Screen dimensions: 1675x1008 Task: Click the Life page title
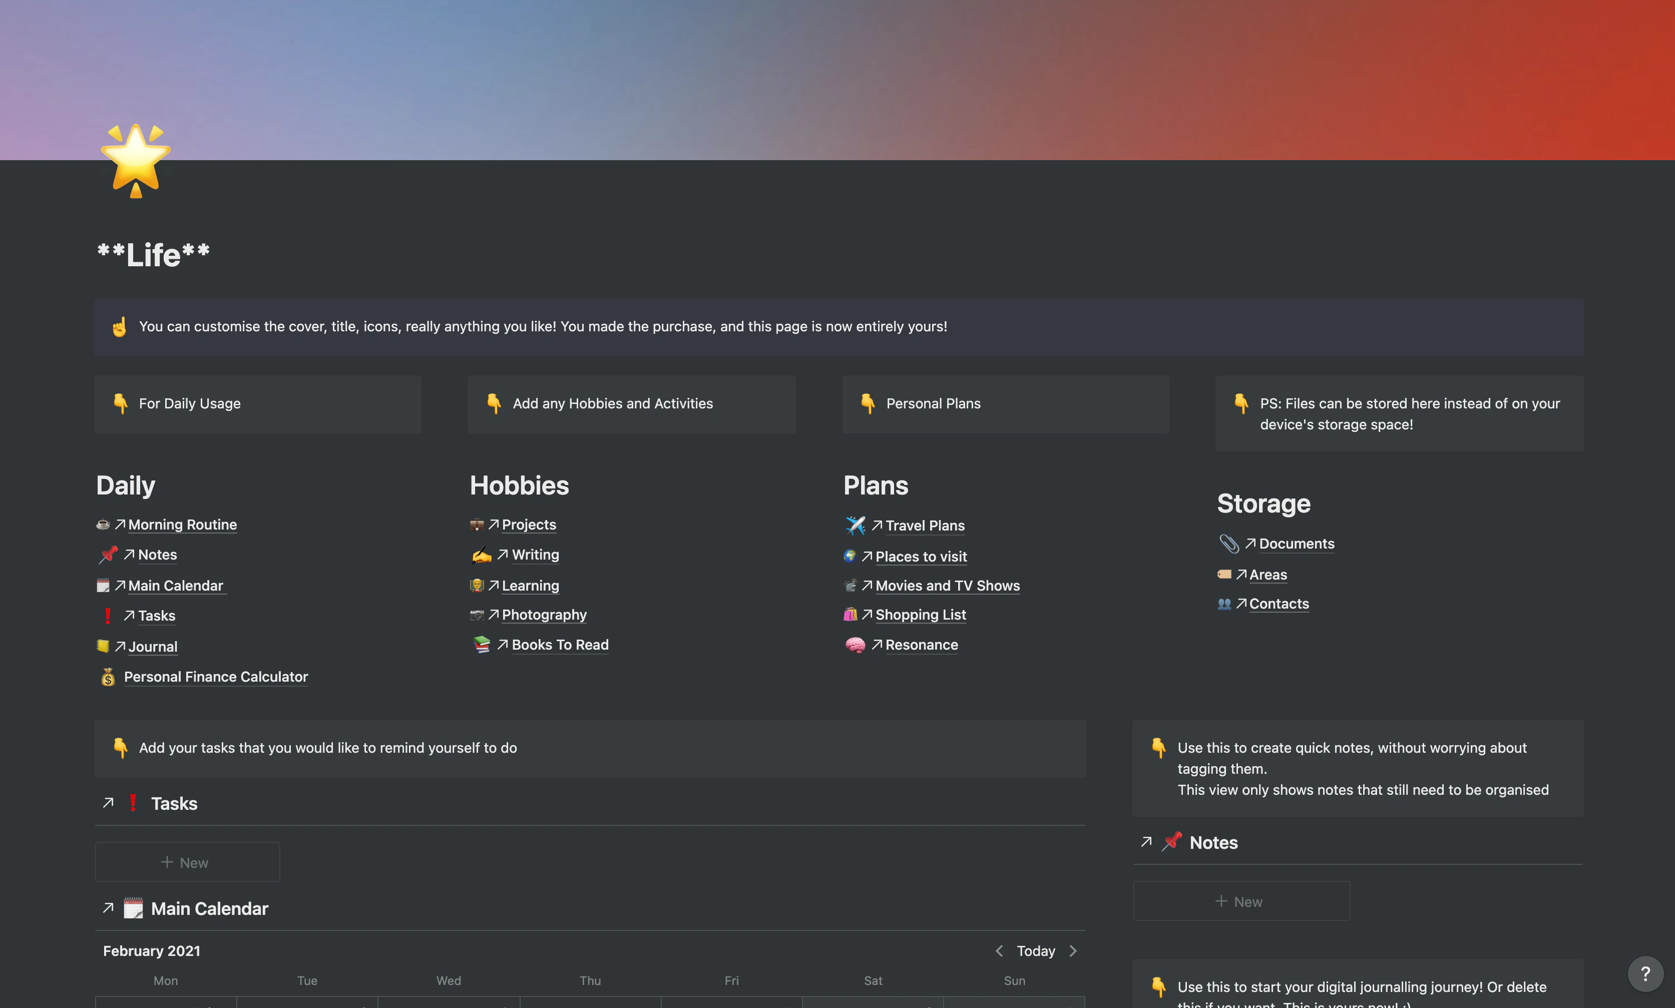click(154, 255)
